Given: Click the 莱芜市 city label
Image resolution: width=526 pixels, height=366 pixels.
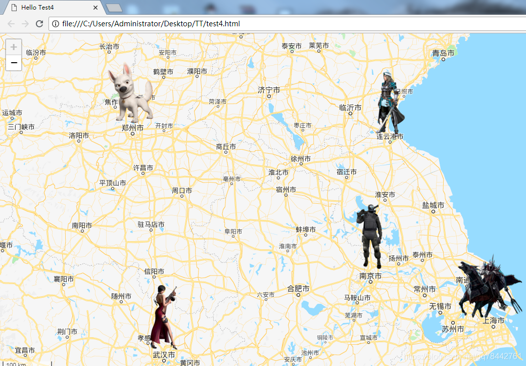Looking at the screenshot, I should click(x=319, y=45).
